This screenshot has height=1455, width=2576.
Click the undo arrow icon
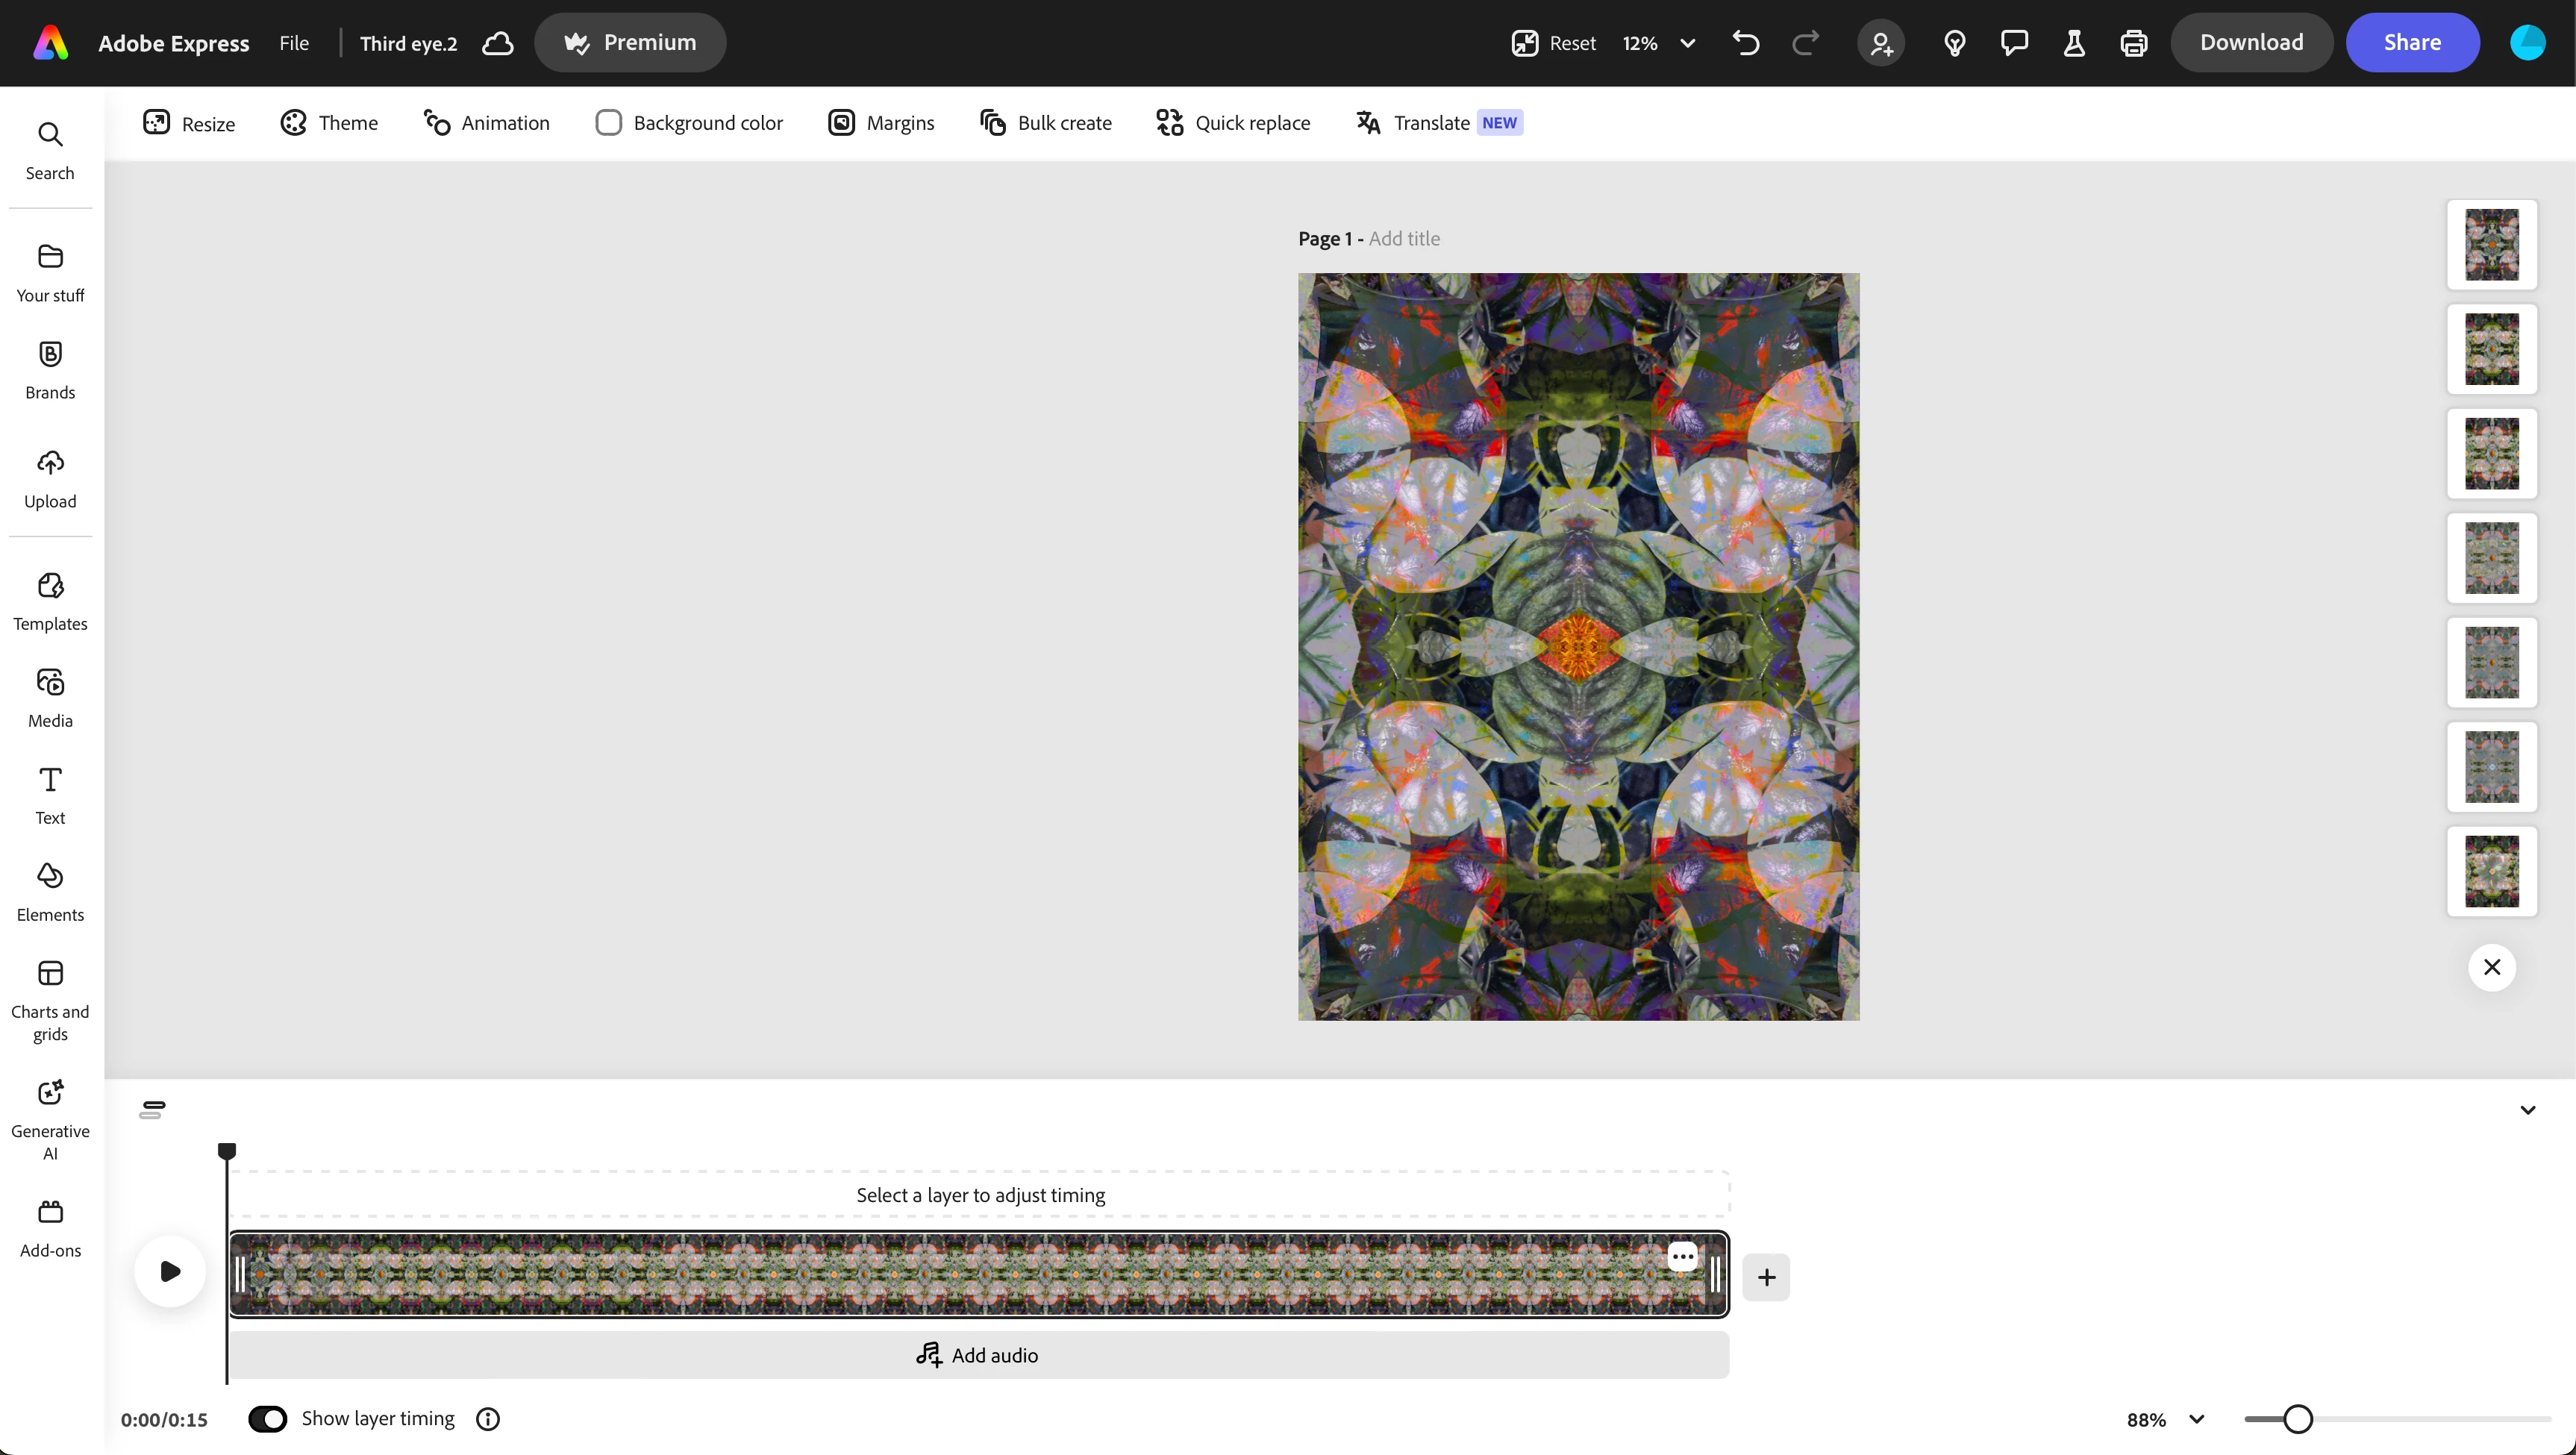click(x=1746, y=43)
